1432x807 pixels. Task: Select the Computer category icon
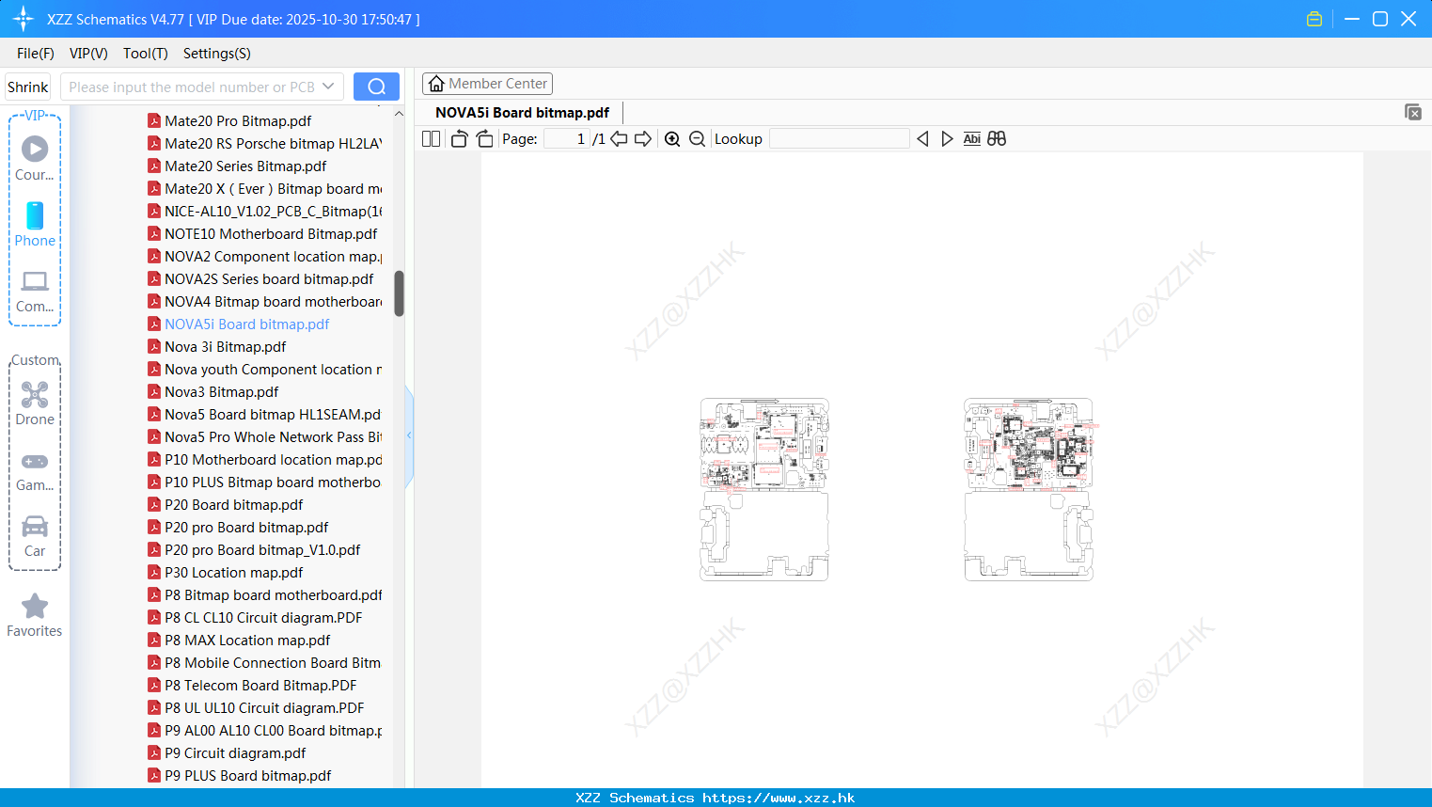pos(35,291)
